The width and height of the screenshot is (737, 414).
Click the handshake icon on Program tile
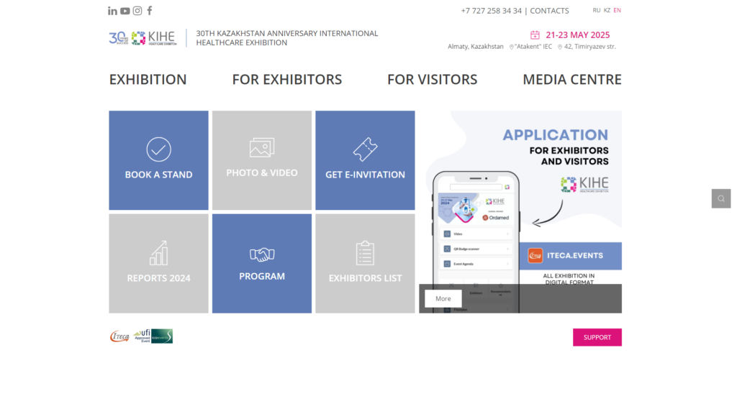point(262,254)
